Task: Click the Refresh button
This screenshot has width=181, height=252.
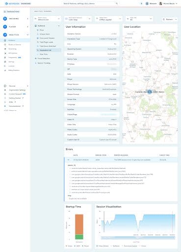Action: point(168,19)
